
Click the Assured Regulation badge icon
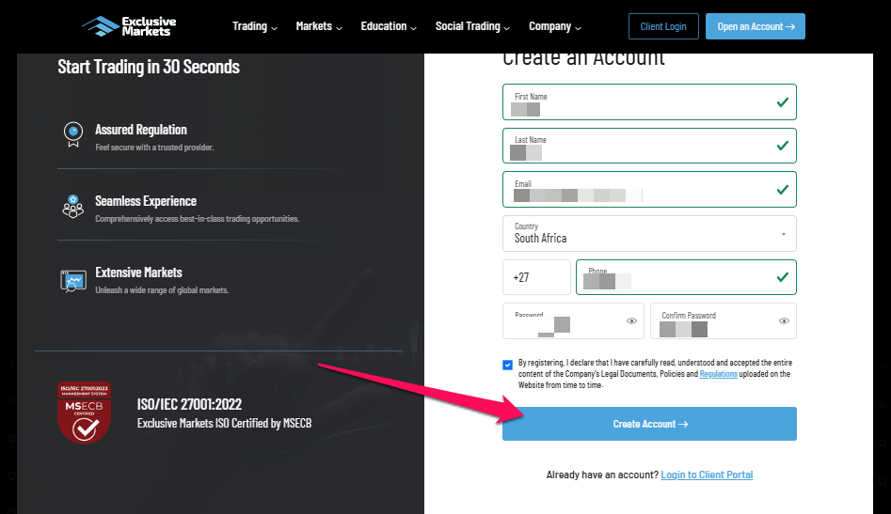point(73,134)
